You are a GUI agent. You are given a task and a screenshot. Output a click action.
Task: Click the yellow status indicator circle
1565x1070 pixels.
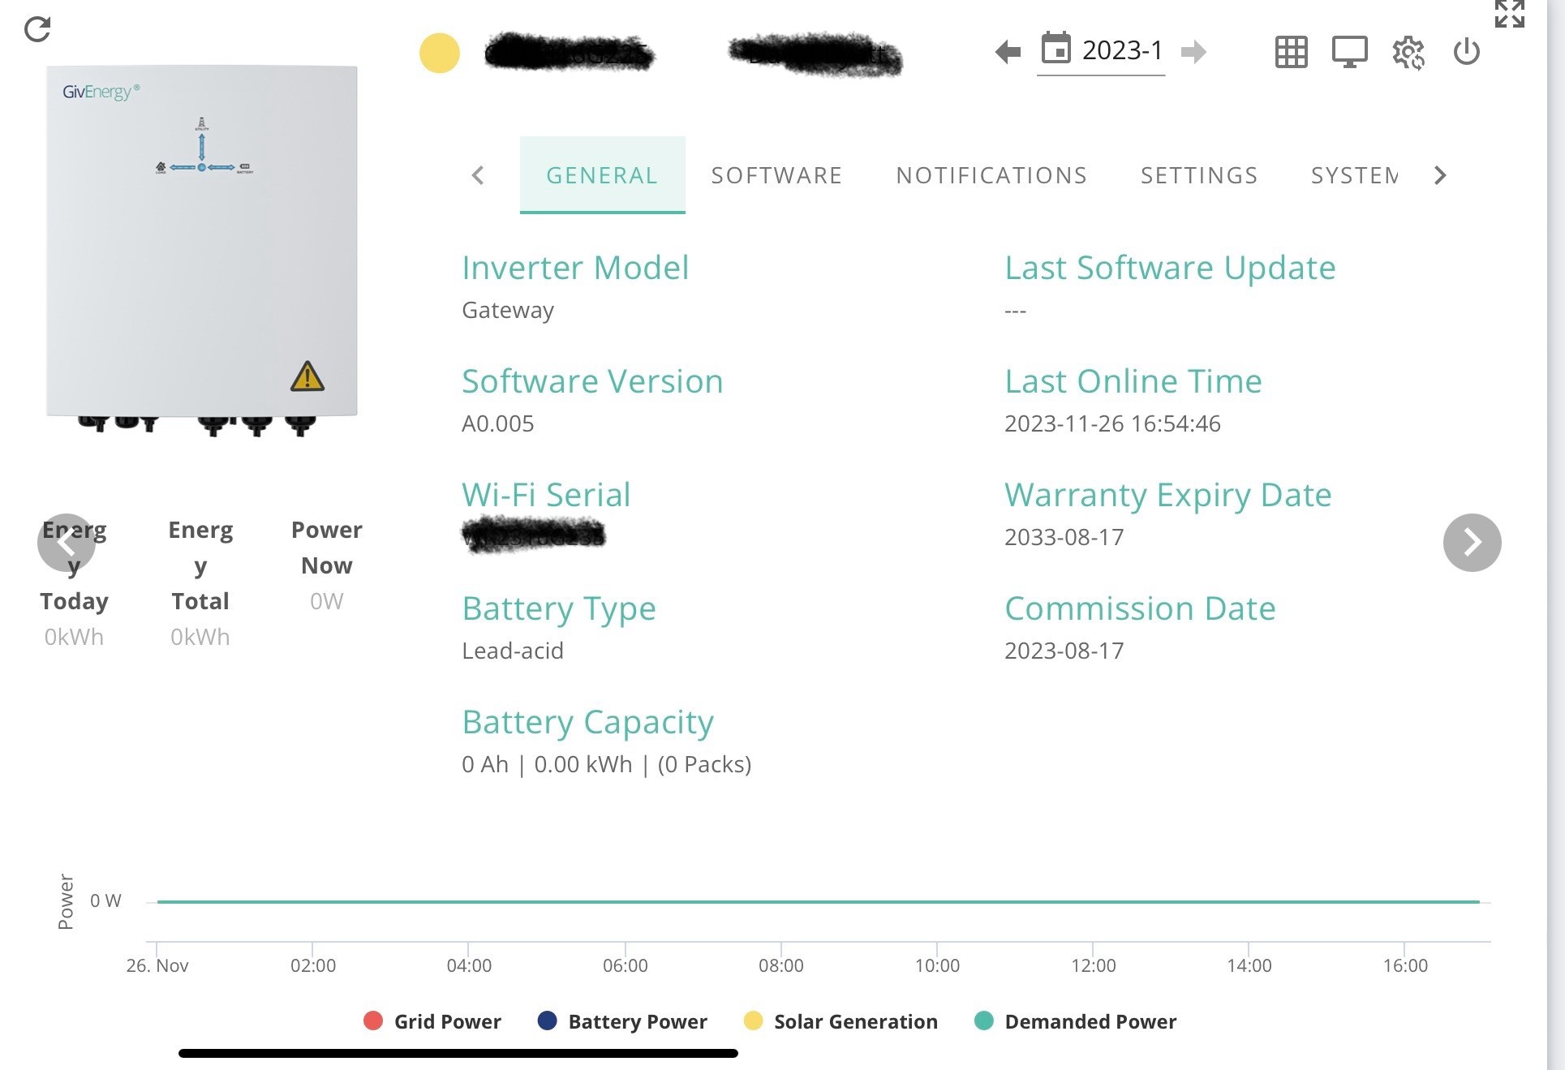[440, 54]
